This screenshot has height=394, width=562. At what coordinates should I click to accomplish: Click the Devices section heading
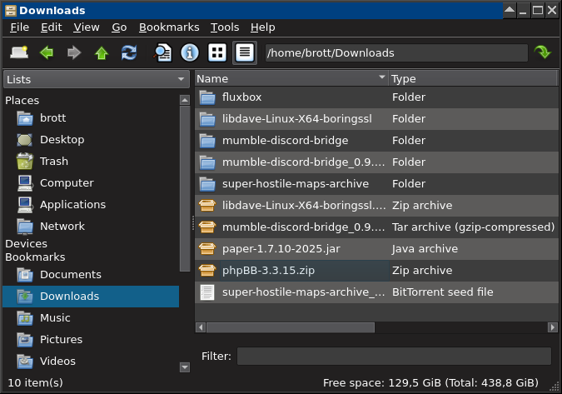pos(26,244)
